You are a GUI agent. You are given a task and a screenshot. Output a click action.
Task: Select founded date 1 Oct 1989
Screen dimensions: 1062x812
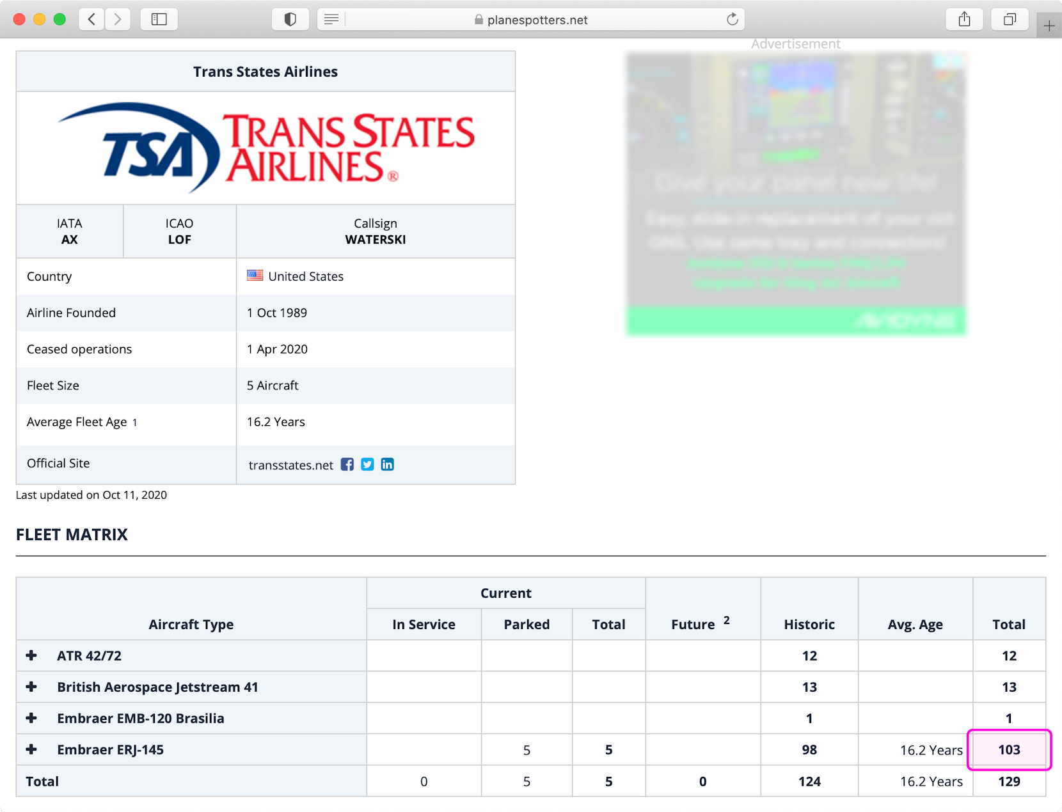click(276, 313)
